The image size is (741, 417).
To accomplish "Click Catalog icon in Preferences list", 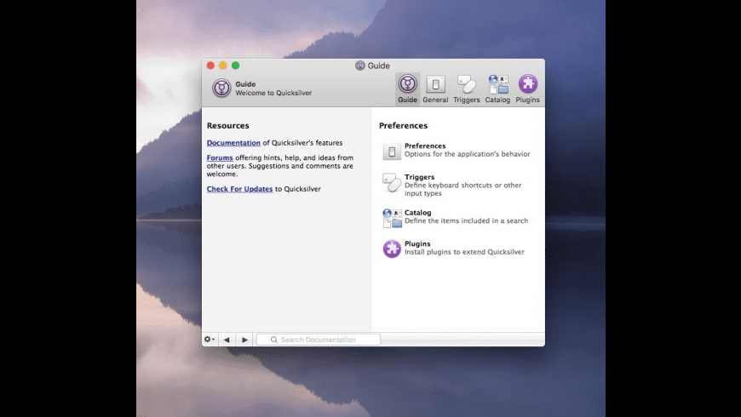I will click(x=392, y=218).
